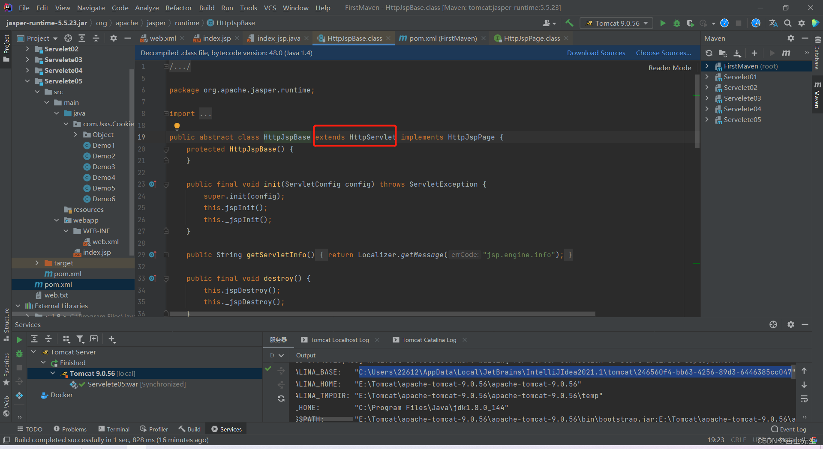This screenshot has height=449, width=823.
Task: Expand FirstMaven (root) in Maven panel
Action: click(707, 66)
